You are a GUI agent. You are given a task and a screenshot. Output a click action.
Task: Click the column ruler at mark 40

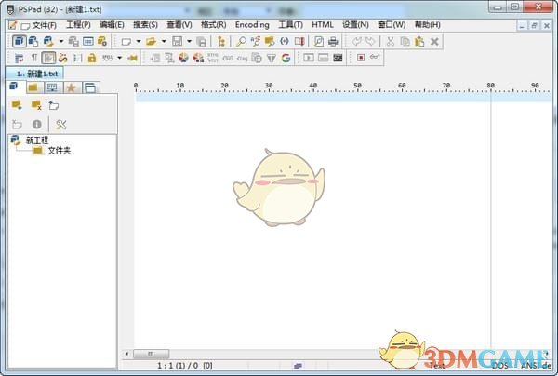(x=313, y=86)
